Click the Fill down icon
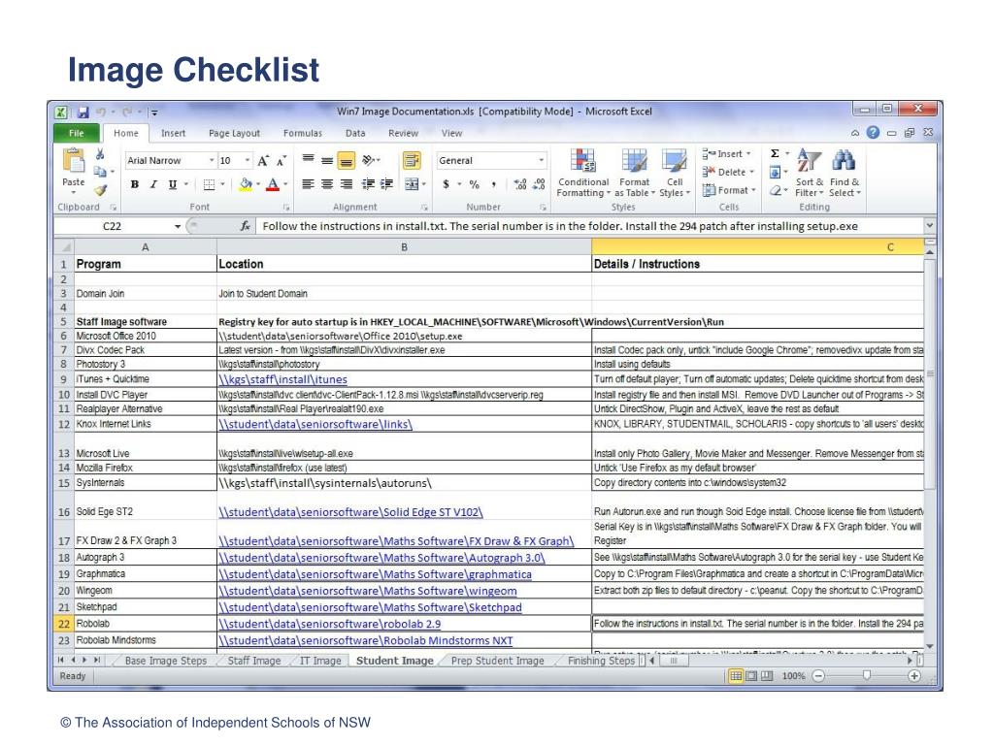The height and width of the screenshot is (745, 994). tap(775, 173)
